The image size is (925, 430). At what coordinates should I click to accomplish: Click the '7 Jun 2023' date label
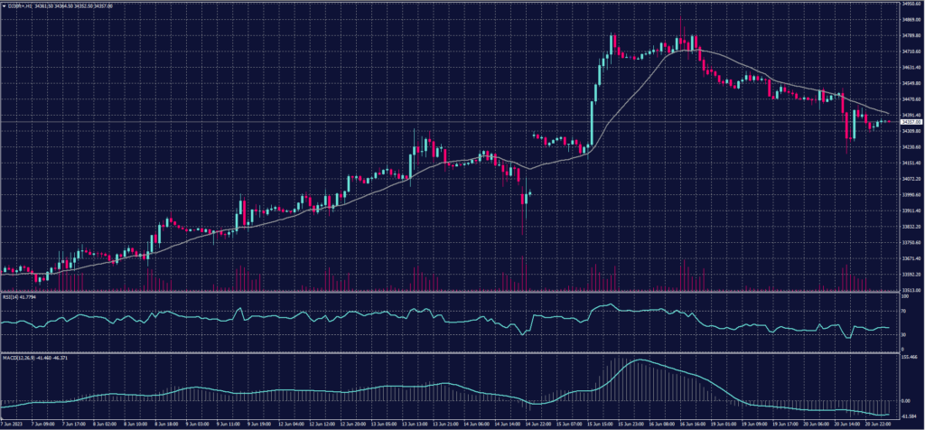(14, 423)
